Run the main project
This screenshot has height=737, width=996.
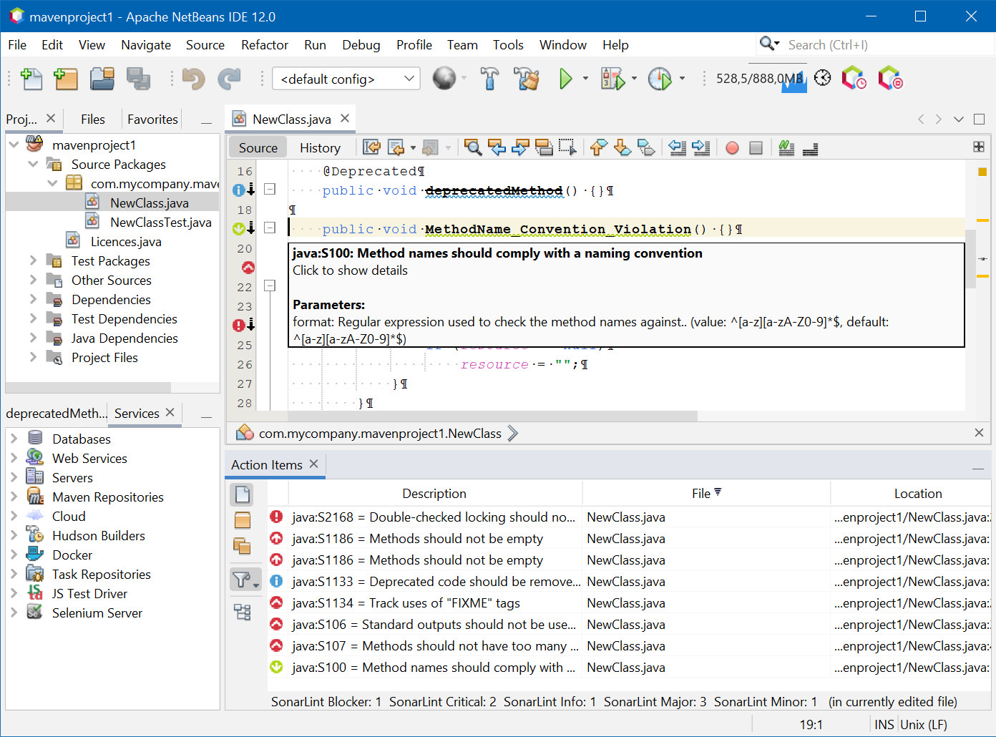coord(565,79)
